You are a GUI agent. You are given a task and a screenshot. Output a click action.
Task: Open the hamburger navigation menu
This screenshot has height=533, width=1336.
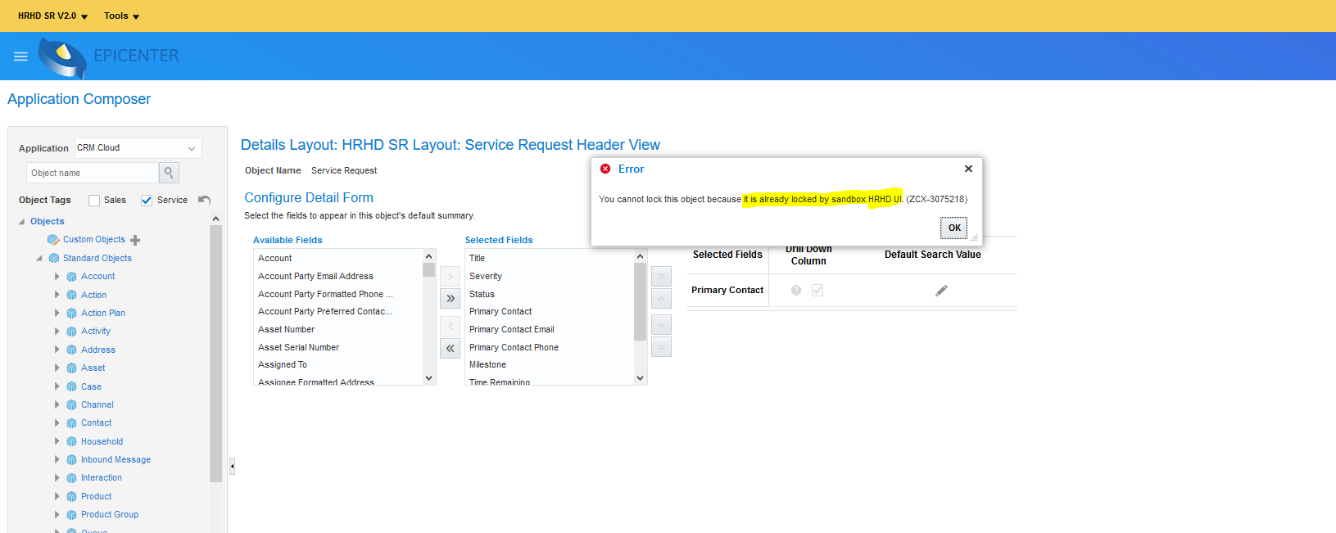(20, 56)
